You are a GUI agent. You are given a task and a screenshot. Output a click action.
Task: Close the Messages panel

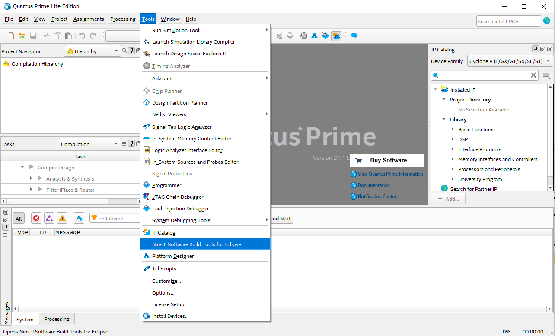pos(6,212)
